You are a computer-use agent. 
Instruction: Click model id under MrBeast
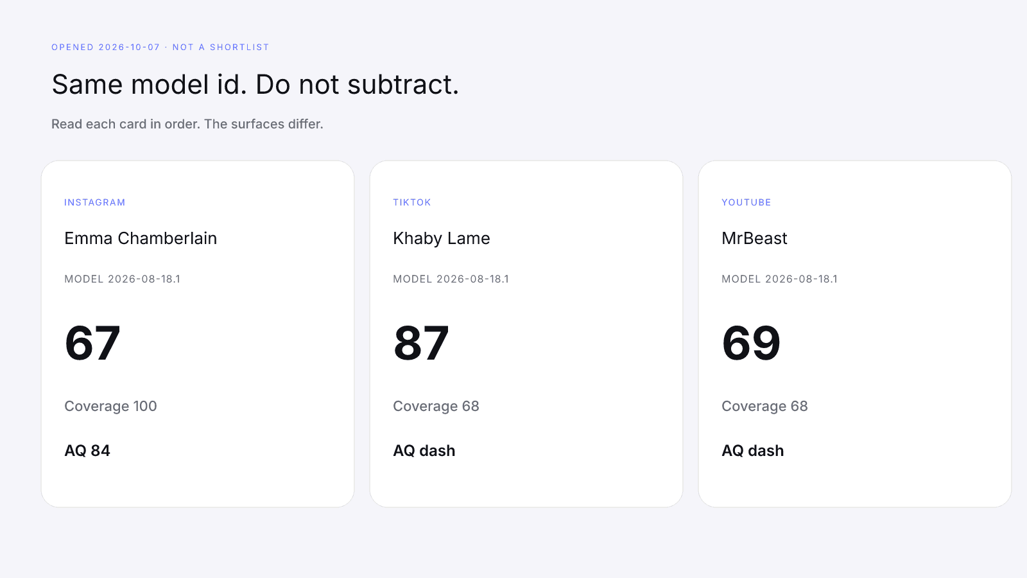pyautogui.click(x=780, y=279)
